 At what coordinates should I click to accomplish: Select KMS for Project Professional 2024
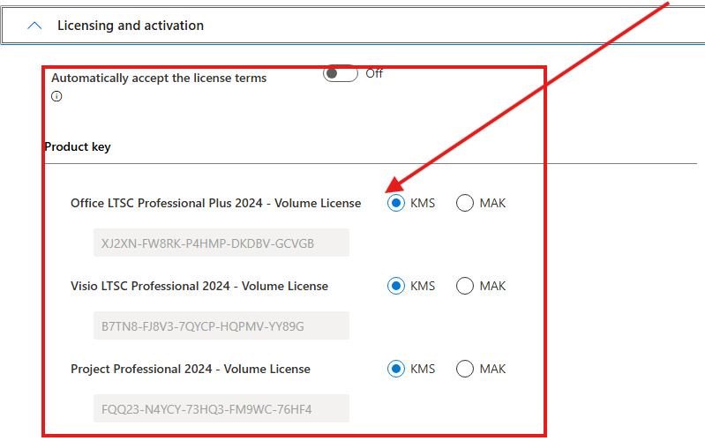tap(396, 369)
